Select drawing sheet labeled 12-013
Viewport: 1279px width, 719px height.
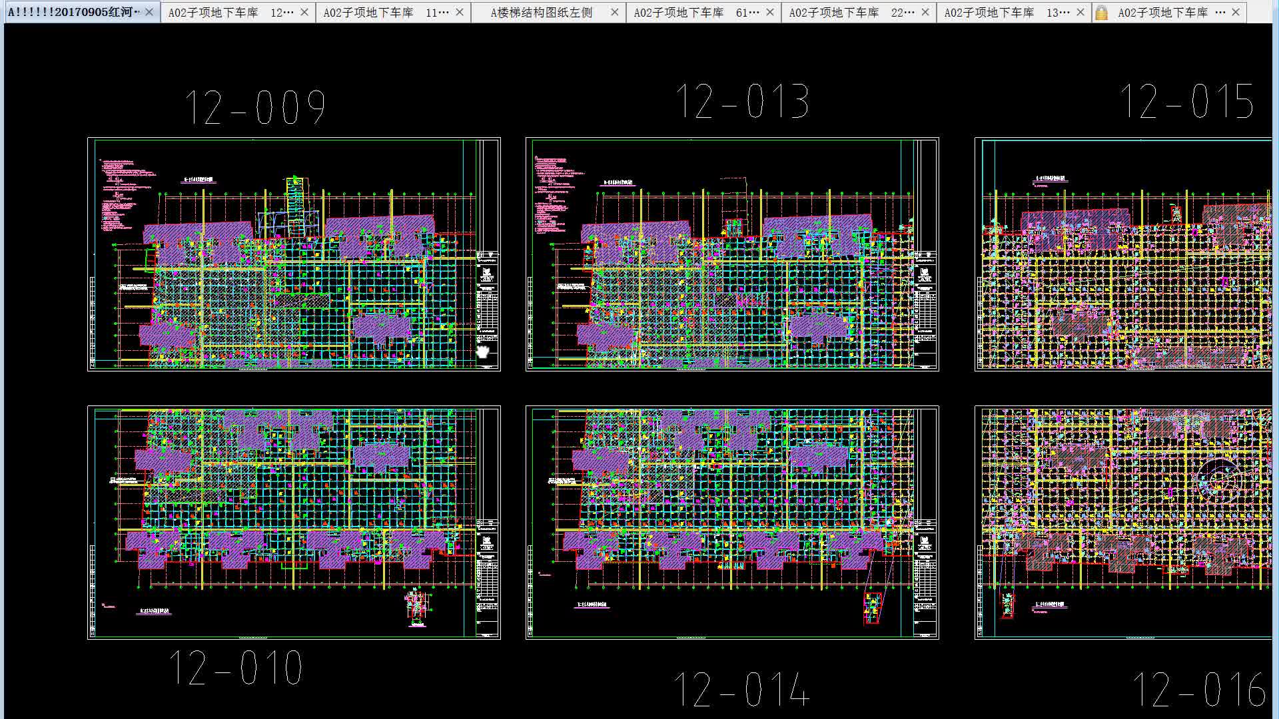point(731,254)
